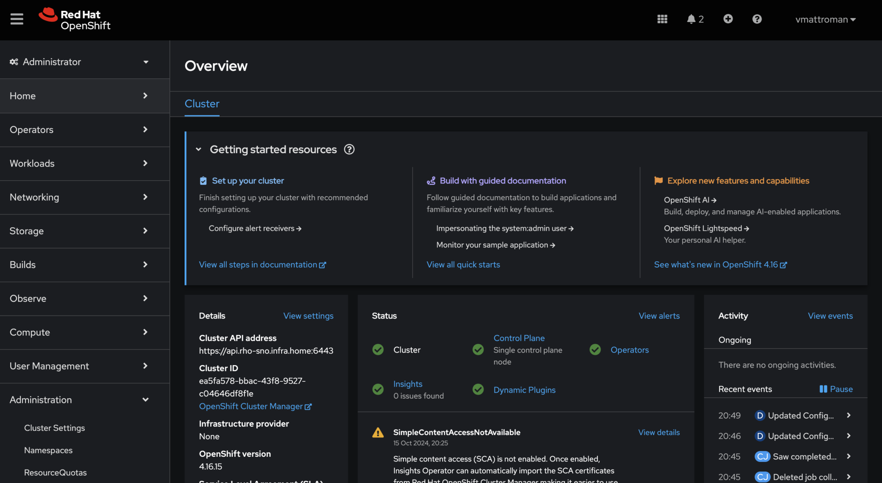Click the View alerts link

coord(659,316)
